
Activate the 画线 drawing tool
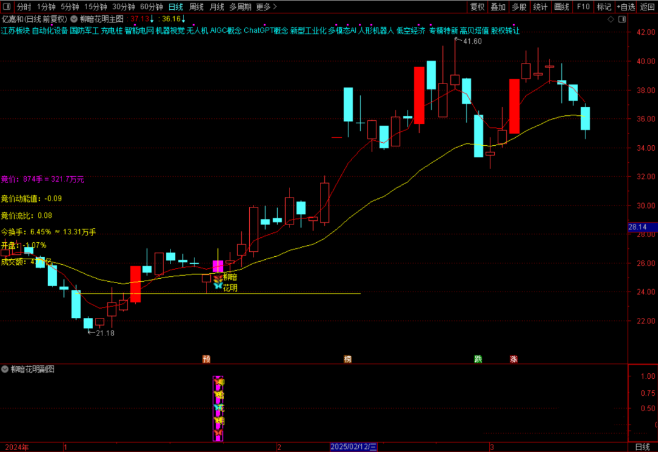[562, 7]
